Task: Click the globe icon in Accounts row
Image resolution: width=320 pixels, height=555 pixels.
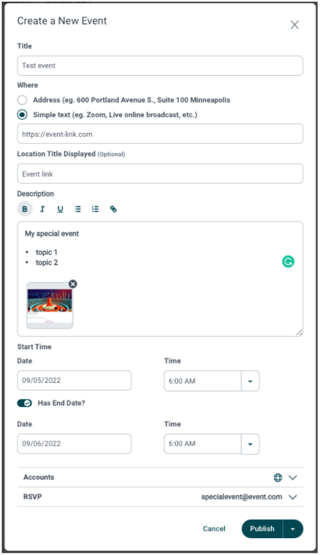Action: click(x=278, y=478)
